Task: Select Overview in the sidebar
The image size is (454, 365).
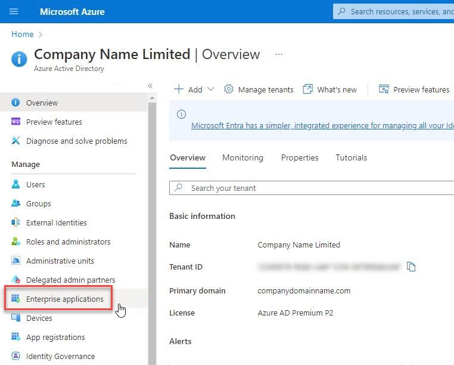Action: (73, 103)
